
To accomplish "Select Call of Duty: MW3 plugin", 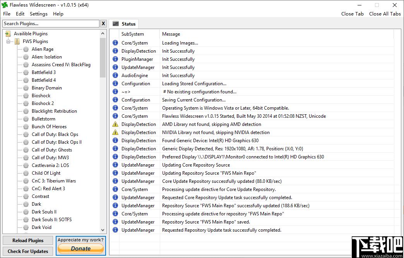I will click(50, 158).
